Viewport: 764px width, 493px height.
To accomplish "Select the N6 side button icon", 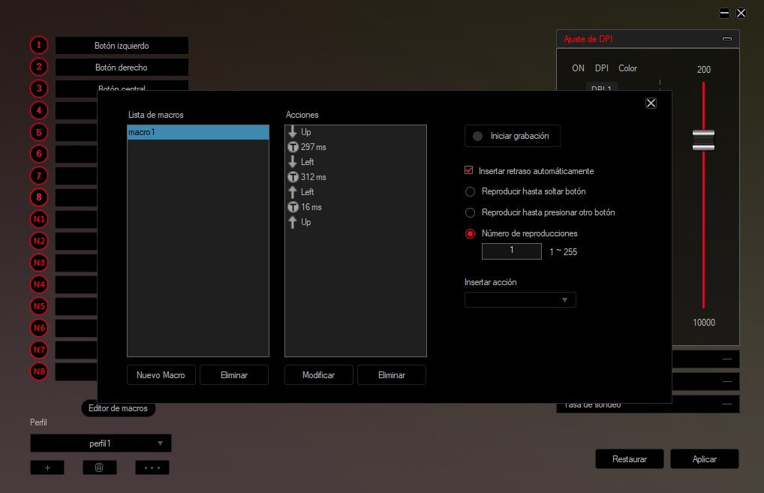I will [x=39, y=328].
